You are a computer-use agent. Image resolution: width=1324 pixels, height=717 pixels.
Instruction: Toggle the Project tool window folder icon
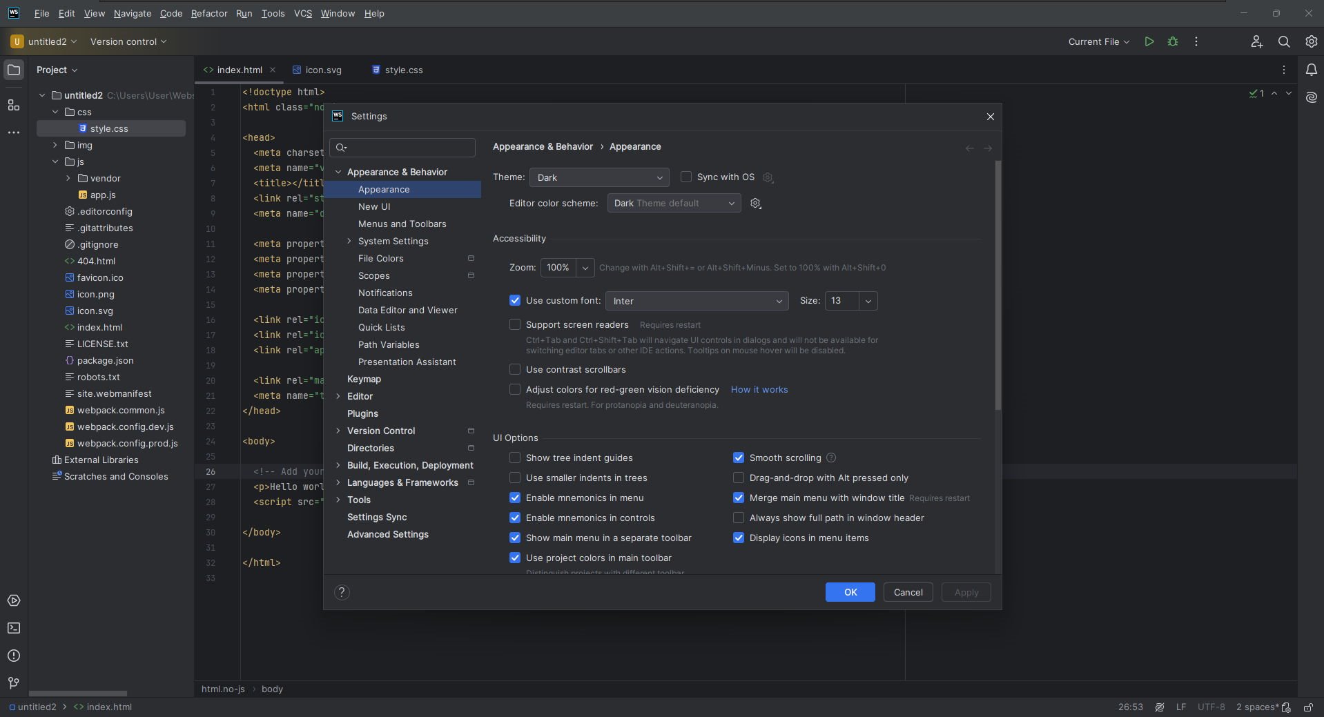coord(14,70)
